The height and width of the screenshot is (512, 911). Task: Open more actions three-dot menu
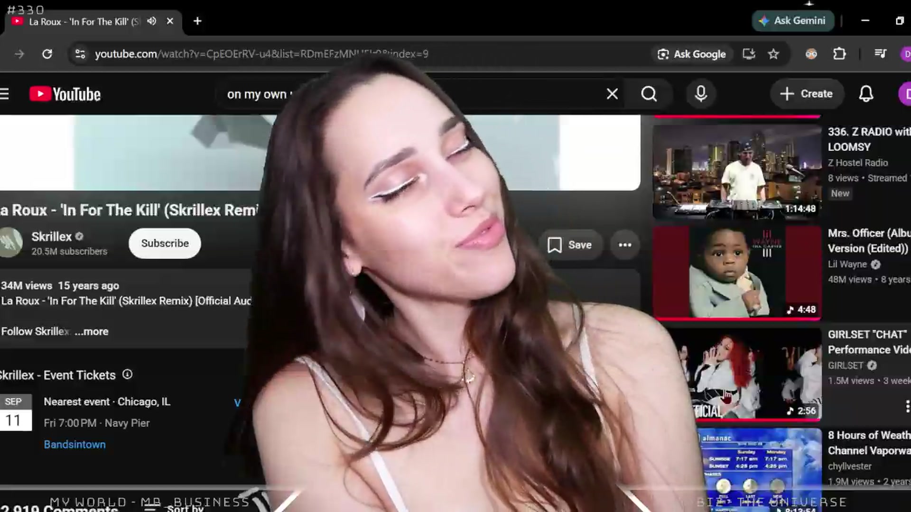(x=625, y=245)
